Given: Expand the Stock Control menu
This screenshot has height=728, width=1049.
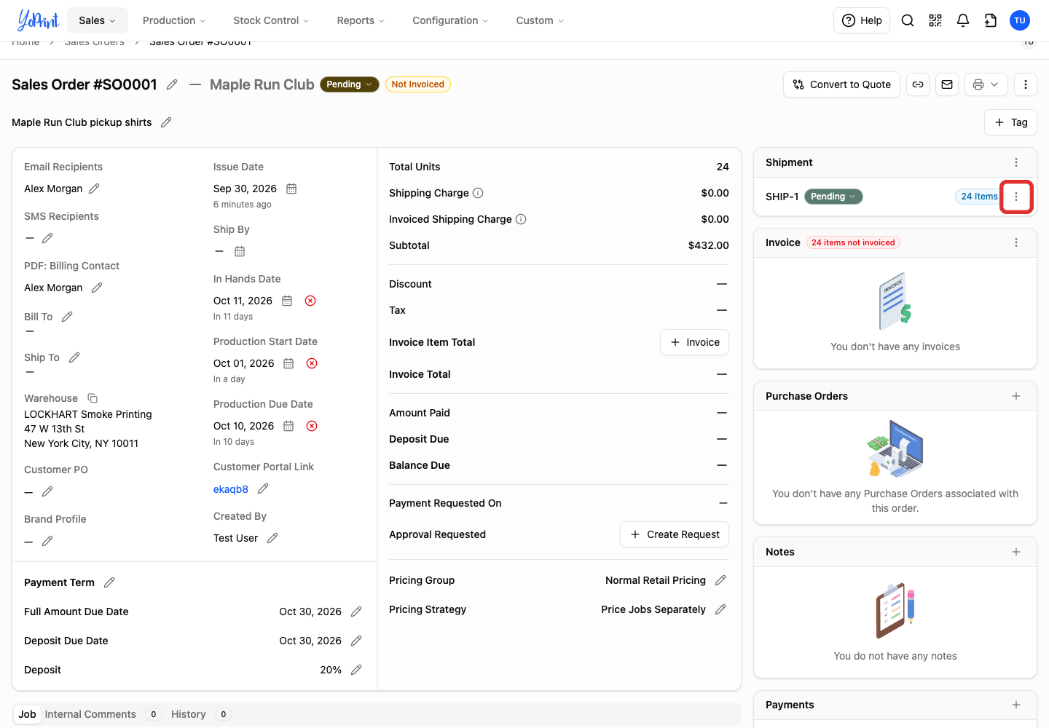Looking at the screenshot, I should coord(271,20).
